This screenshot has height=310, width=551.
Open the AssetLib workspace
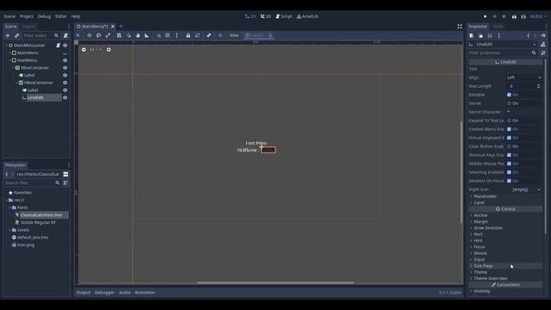click(307, 16)
